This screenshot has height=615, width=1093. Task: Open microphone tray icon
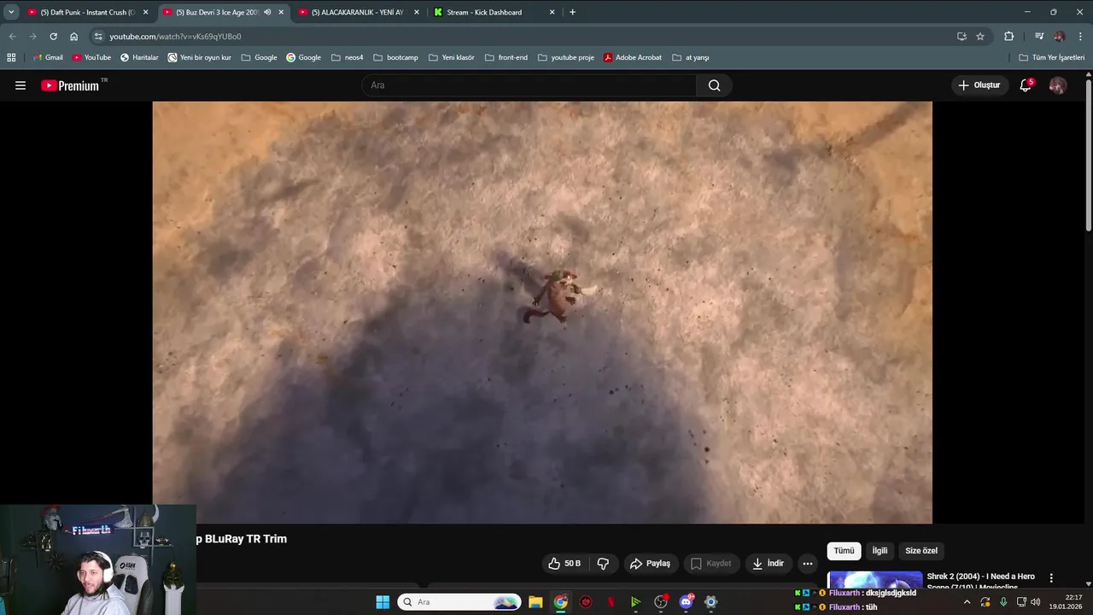click(x=1003, y=602)
